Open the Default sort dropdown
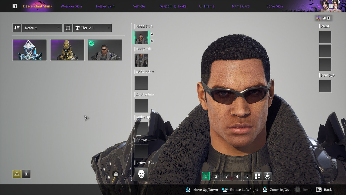 click(x=42, y=28)
